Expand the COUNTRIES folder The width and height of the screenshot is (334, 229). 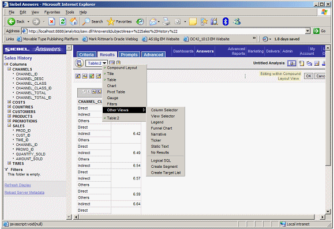(9, 107)
